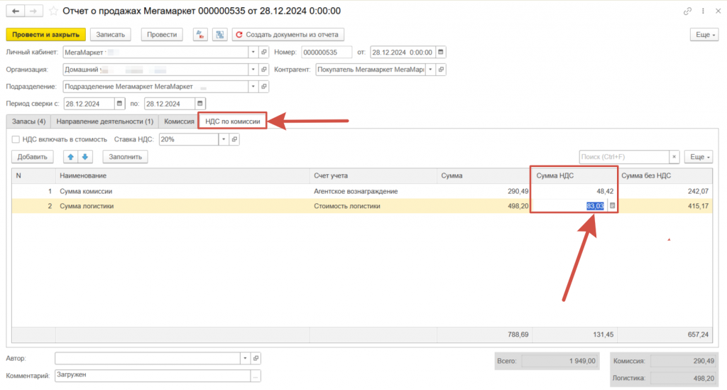
Task: Open the top Еще menu
Action: click(704, 34)
